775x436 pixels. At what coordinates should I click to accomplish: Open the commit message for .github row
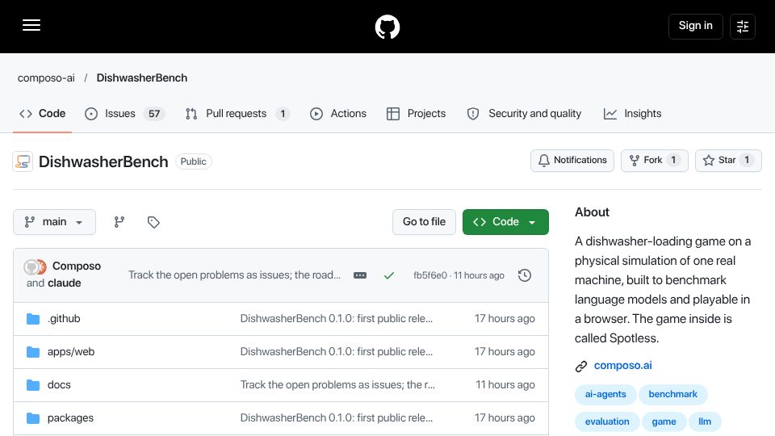(336, 319)
